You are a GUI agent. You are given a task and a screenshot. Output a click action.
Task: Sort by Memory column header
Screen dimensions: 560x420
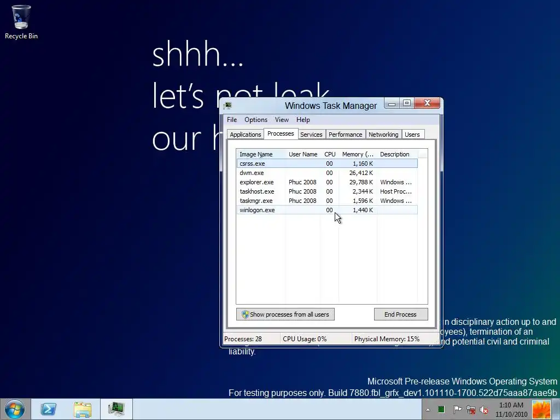[x=358, y=154]
